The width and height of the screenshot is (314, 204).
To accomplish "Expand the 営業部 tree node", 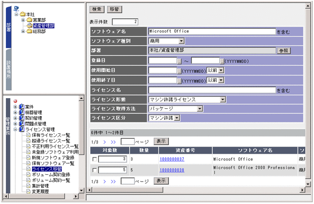I will pos(23,20).
